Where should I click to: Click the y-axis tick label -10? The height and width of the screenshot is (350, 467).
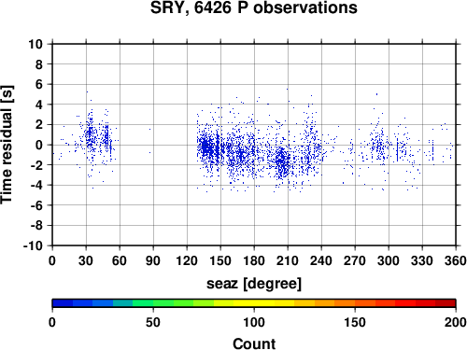[x=33, y=245]
